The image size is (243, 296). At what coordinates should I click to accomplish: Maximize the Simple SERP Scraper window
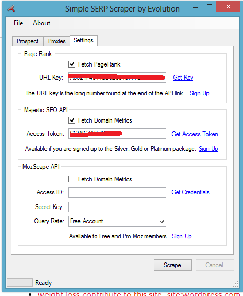coord(209,7)
